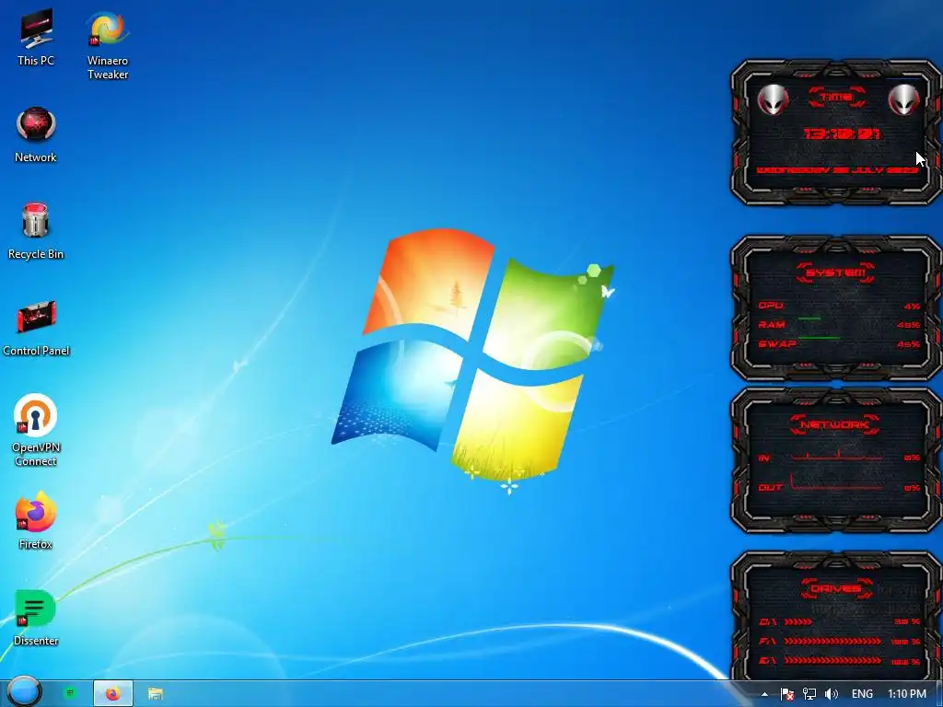Click the IN label in the Network widget
The height and width of the screenshot is (707, 943).
(763, 458)
